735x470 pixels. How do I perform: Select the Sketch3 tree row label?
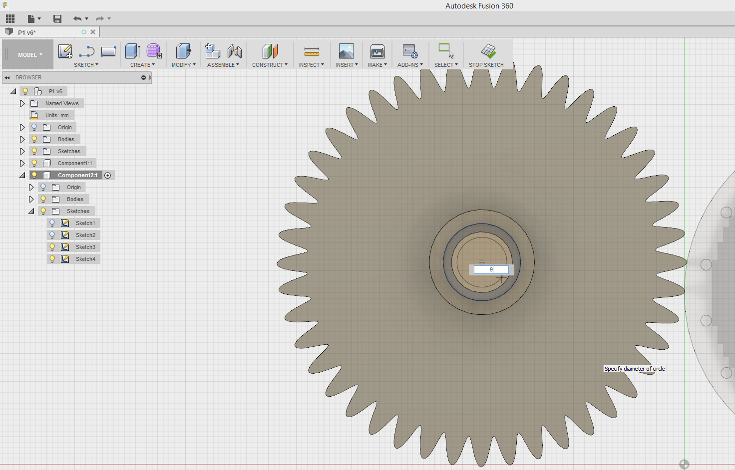coord(85,247)
